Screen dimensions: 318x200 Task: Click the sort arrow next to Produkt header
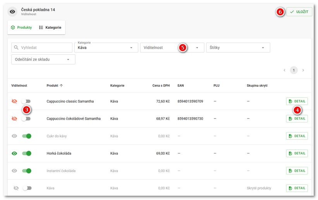click(61, 85)
